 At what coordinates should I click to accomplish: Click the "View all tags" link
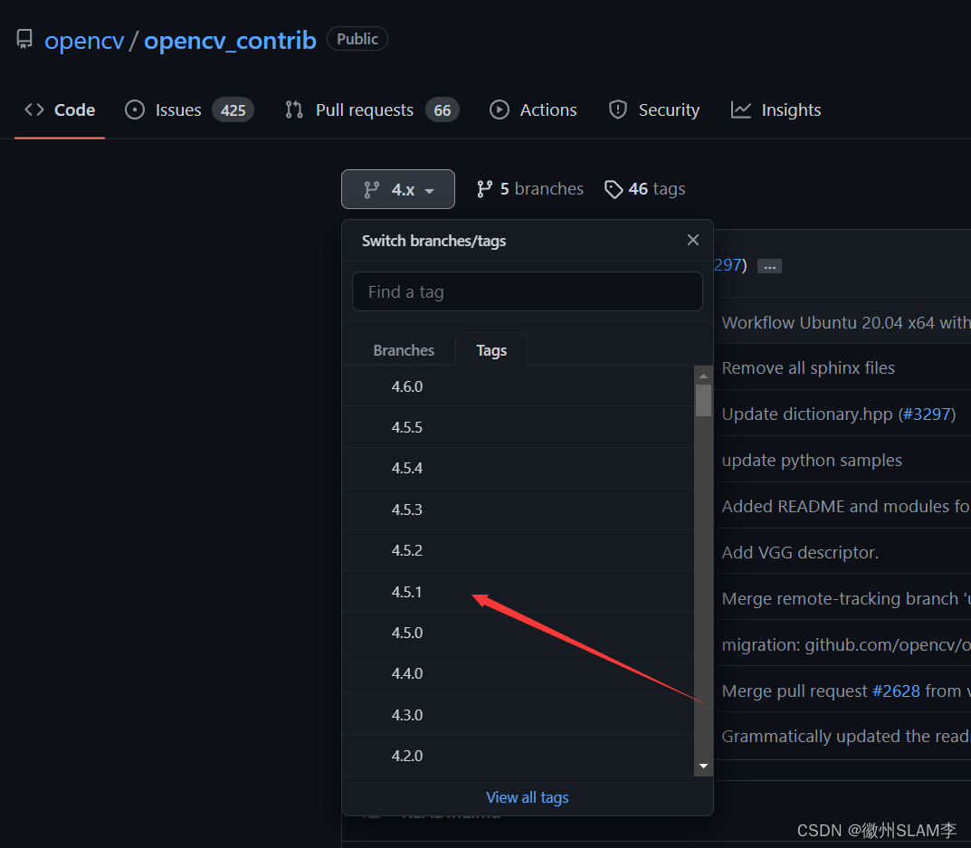[527, 797]
